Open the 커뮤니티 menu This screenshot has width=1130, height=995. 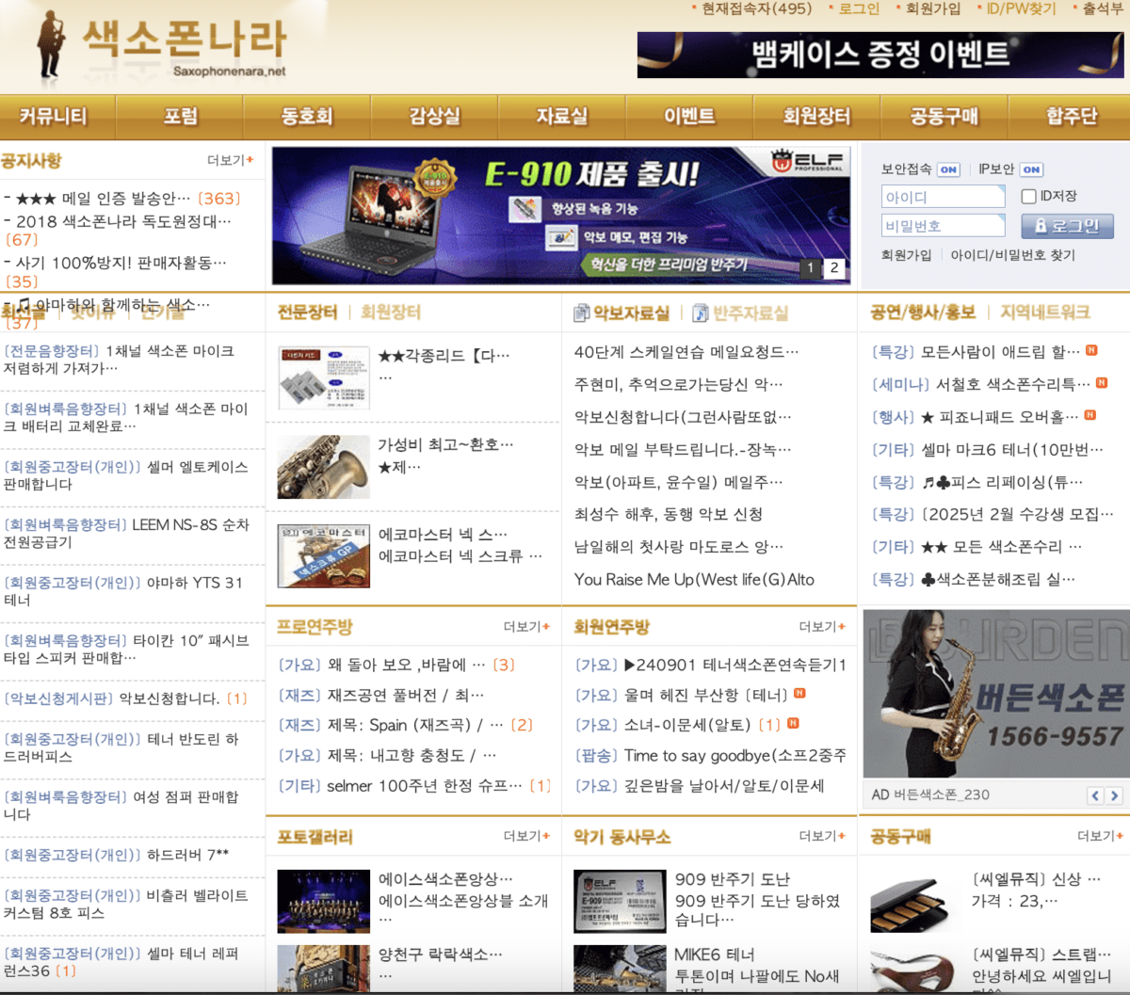[x=53, y=117]
